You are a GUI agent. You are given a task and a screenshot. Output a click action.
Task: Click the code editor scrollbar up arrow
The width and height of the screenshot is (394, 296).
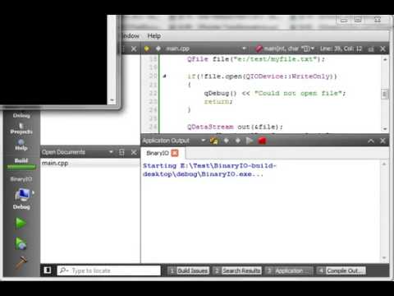pos(385,59)
